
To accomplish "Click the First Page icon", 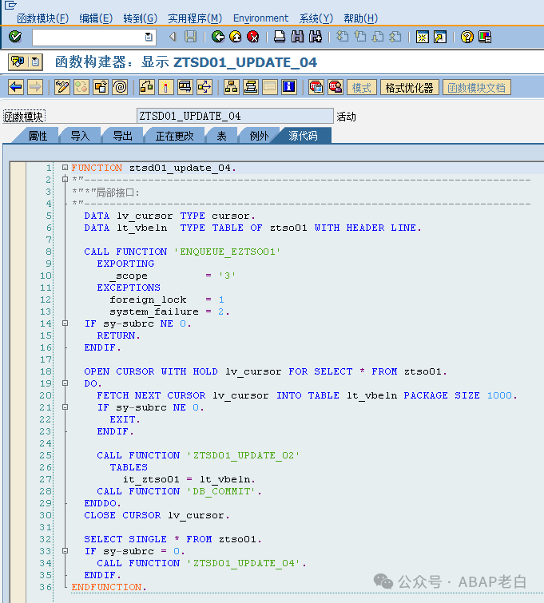I will point(342,37).
